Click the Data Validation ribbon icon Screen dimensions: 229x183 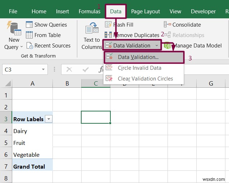pos(109,45)
